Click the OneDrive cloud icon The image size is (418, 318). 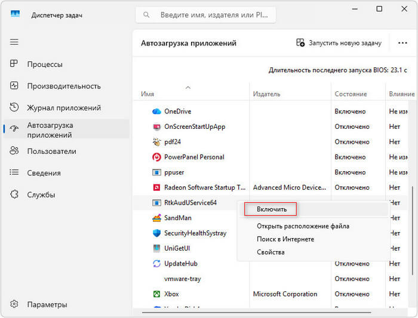point(156,112)
